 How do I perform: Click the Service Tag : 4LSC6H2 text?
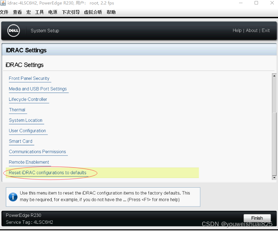click(29, 222)
